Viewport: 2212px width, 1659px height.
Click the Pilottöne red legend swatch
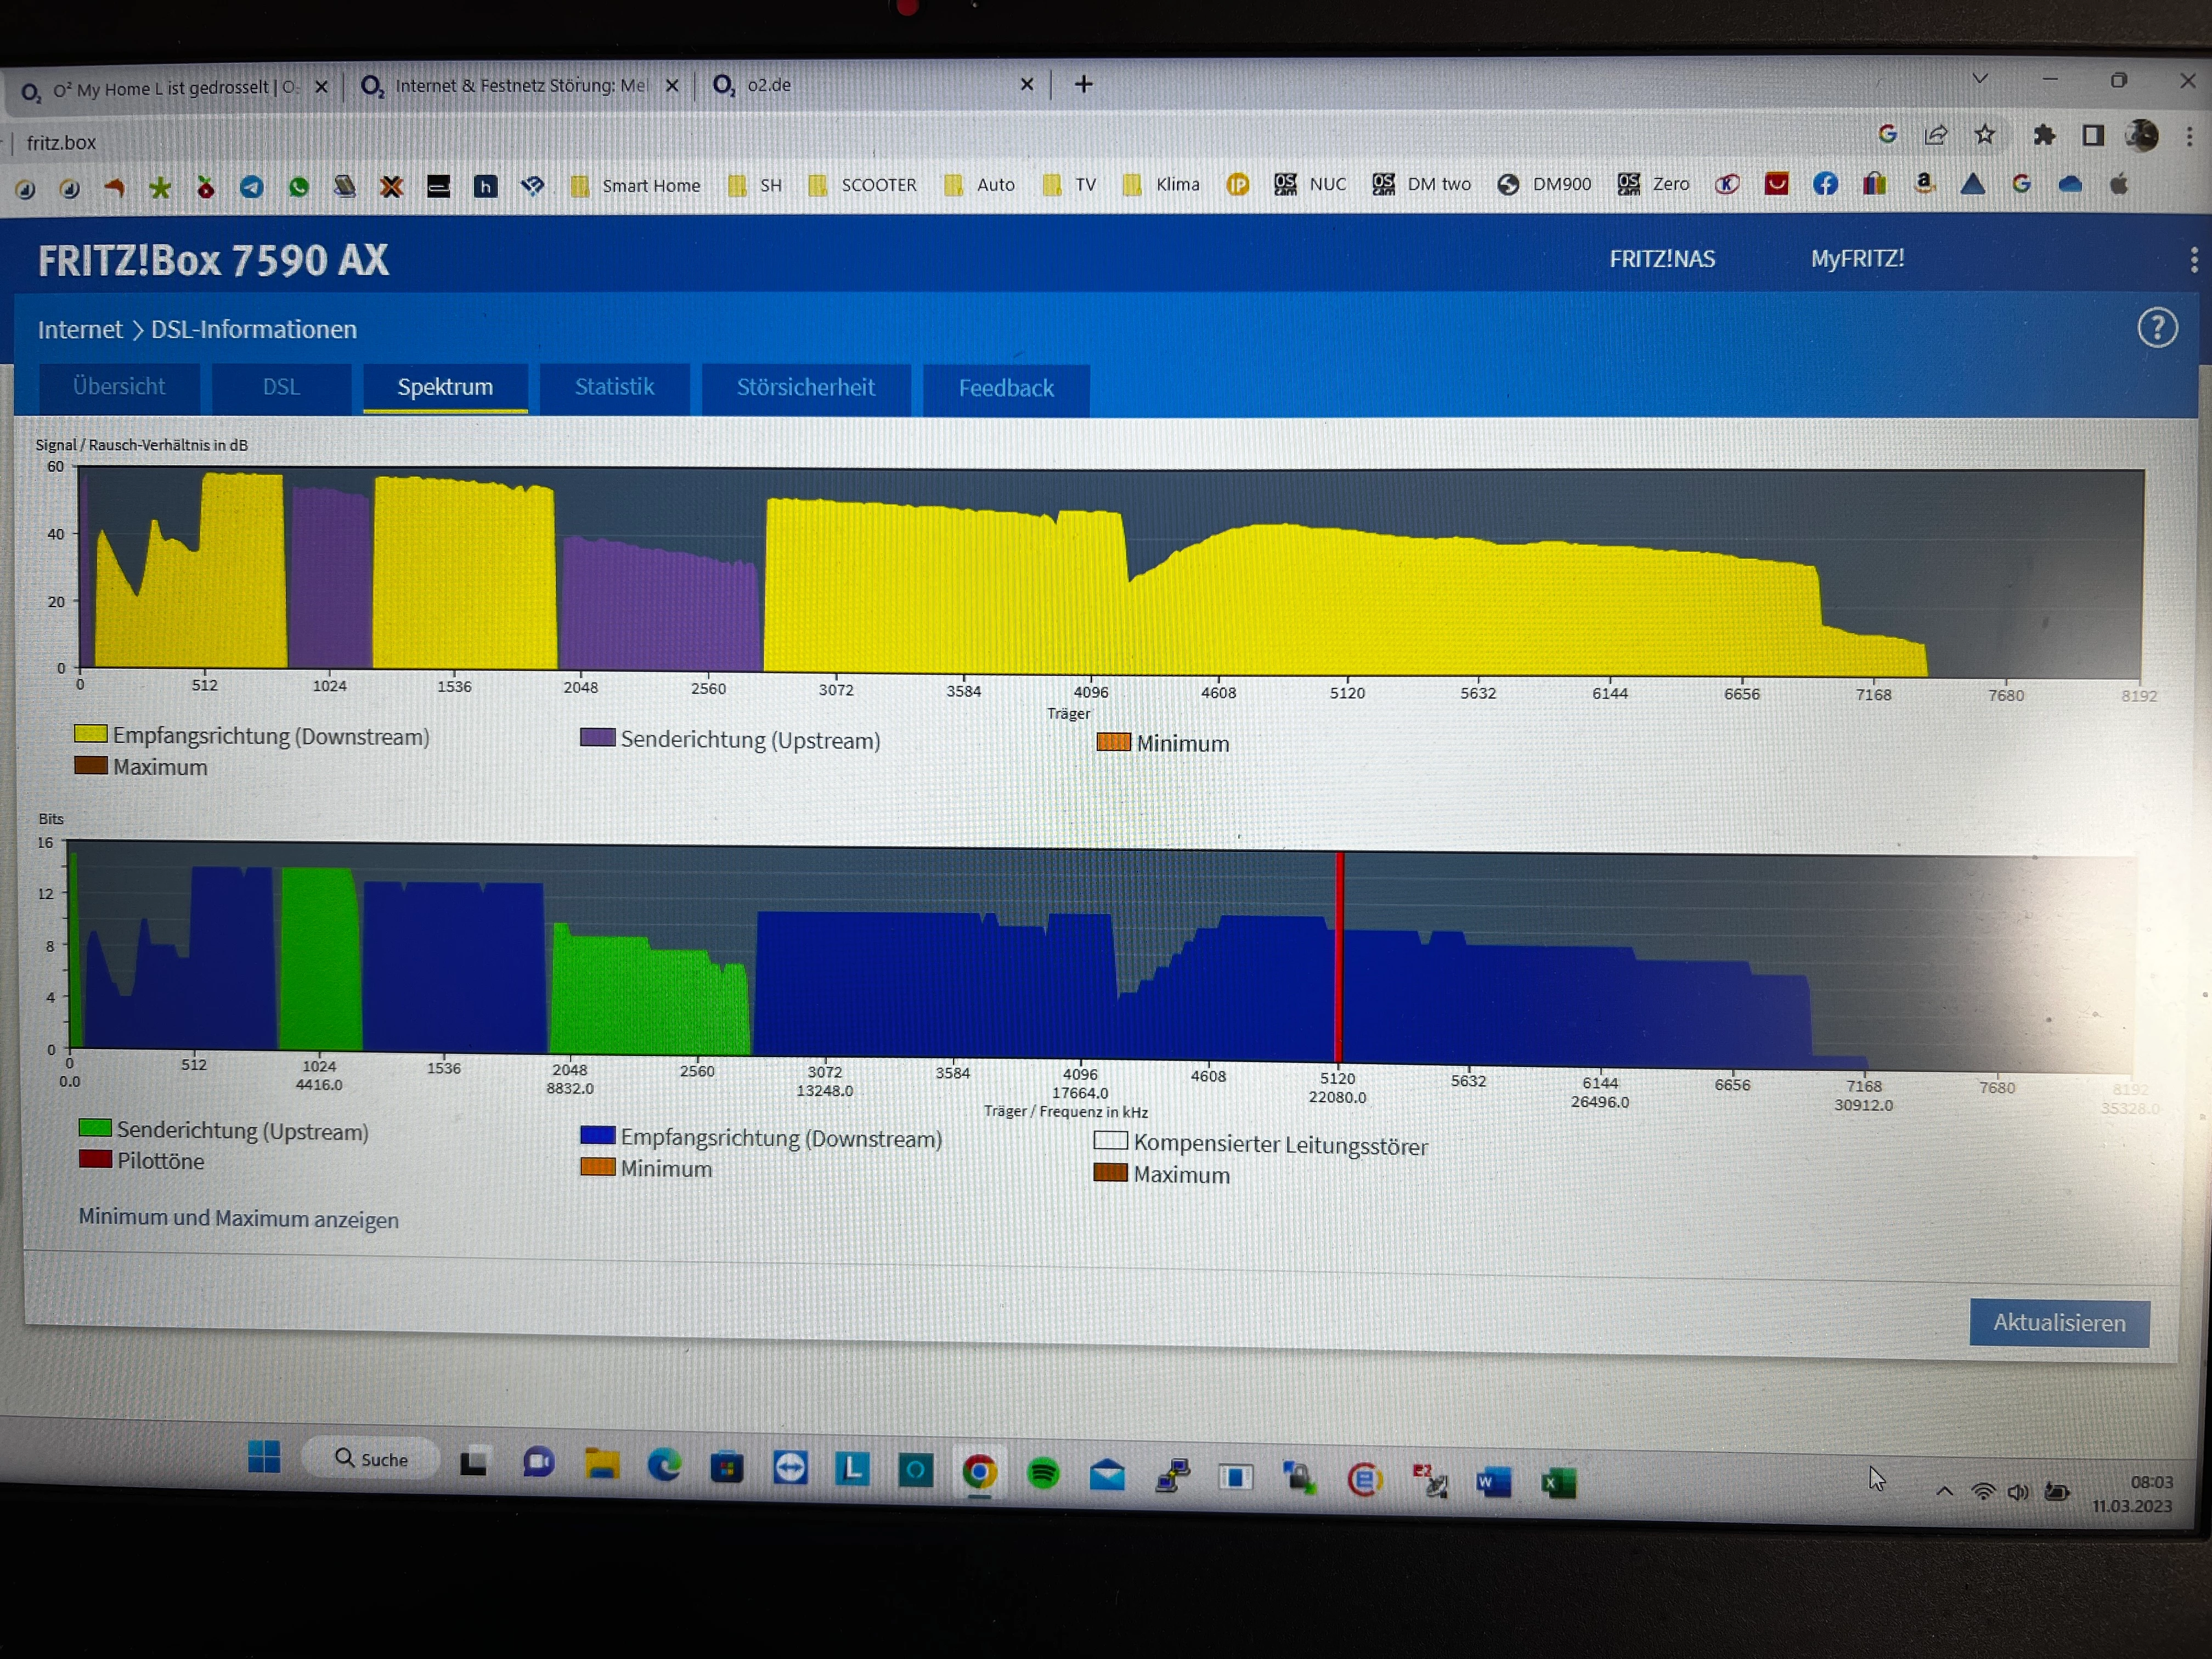[95, 1160]
